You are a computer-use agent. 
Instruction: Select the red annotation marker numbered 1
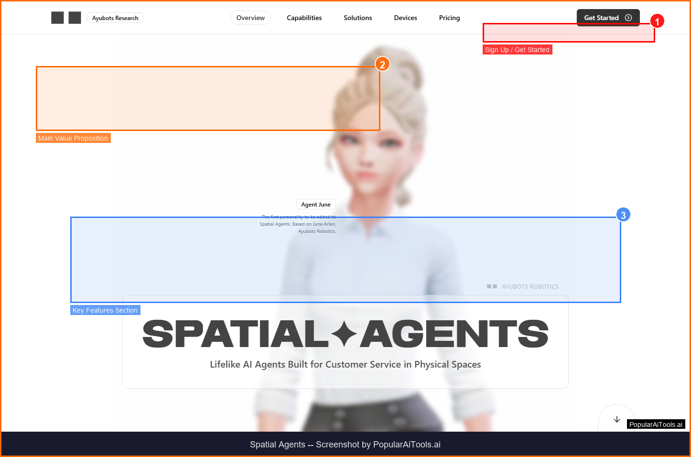tap(657, 22)
